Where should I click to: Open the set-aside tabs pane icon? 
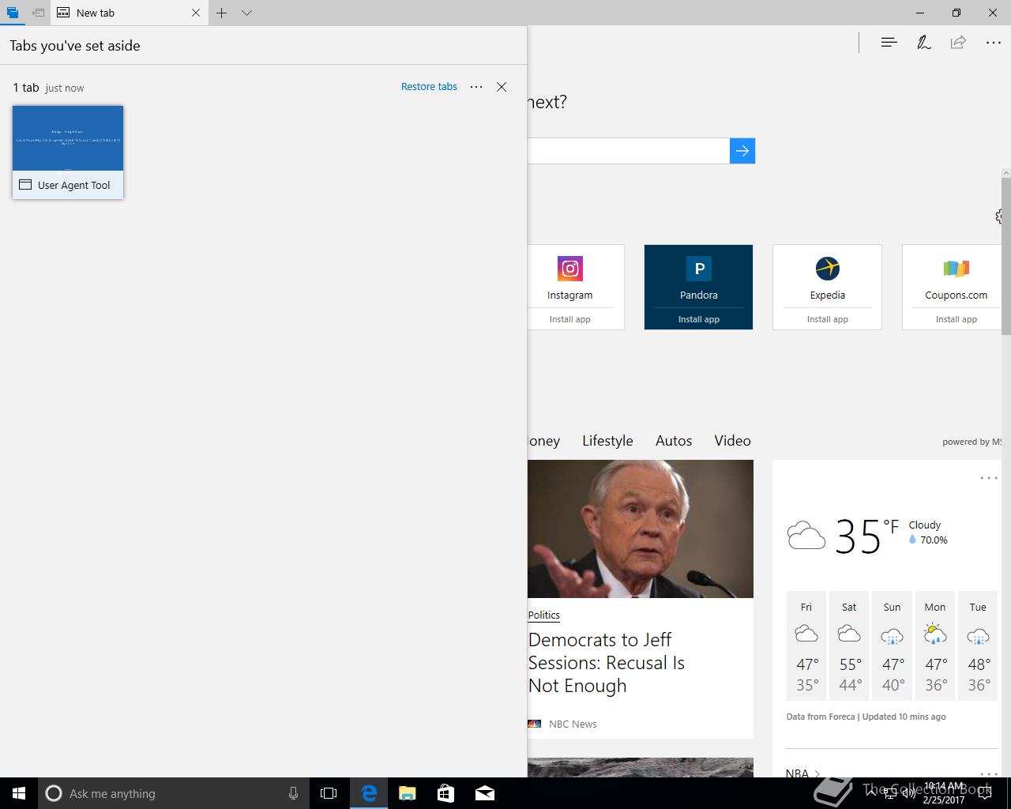[x=12, y=13]
